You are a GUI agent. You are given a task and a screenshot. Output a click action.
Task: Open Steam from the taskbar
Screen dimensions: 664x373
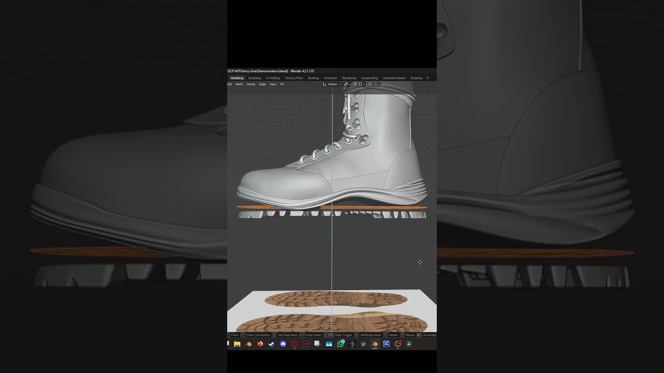(x=271, y=344)
